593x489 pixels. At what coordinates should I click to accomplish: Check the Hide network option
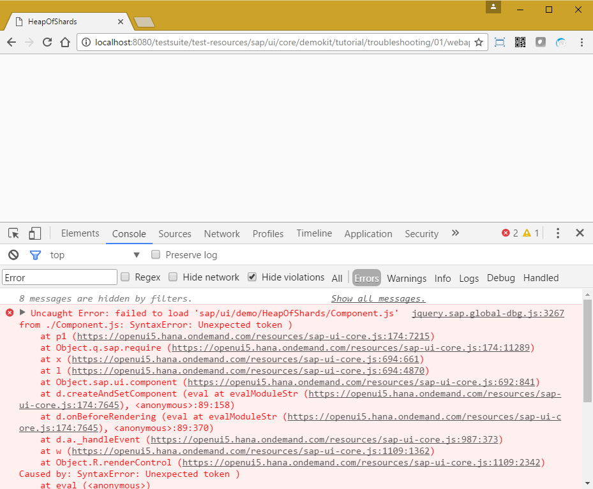[173, 277]
